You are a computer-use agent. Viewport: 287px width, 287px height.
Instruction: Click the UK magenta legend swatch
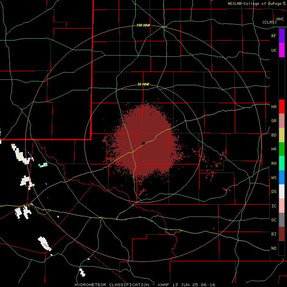pos(282,50)
